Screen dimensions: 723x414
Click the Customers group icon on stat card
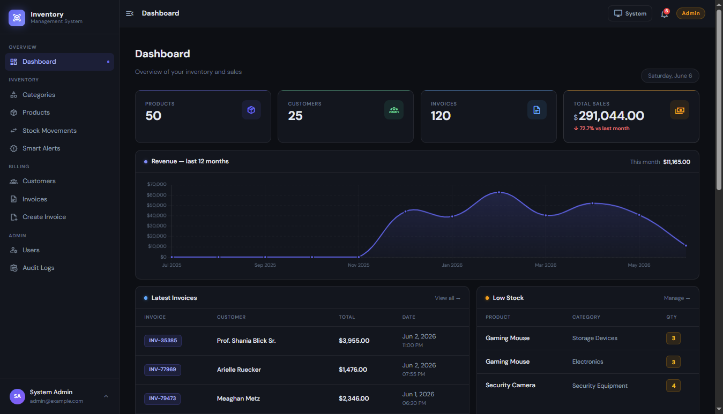(x=394, y=110)
